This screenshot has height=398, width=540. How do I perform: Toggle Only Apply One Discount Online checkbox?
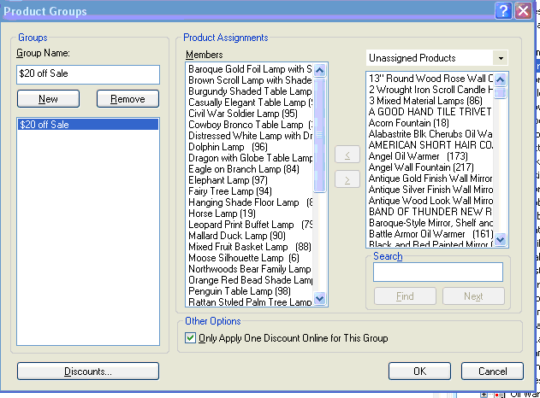click(191, 338)
